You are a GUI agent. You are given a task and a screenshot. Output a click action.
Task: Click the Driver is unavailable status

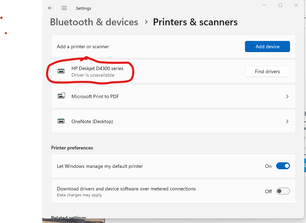pos(93,75)
